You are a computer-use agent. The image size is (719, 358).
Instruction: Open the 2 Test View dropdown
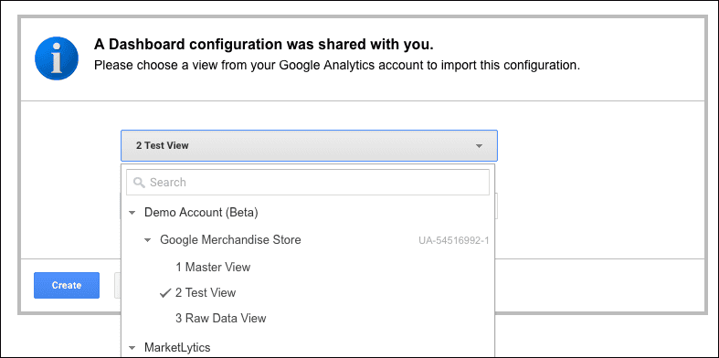[309, 146]
